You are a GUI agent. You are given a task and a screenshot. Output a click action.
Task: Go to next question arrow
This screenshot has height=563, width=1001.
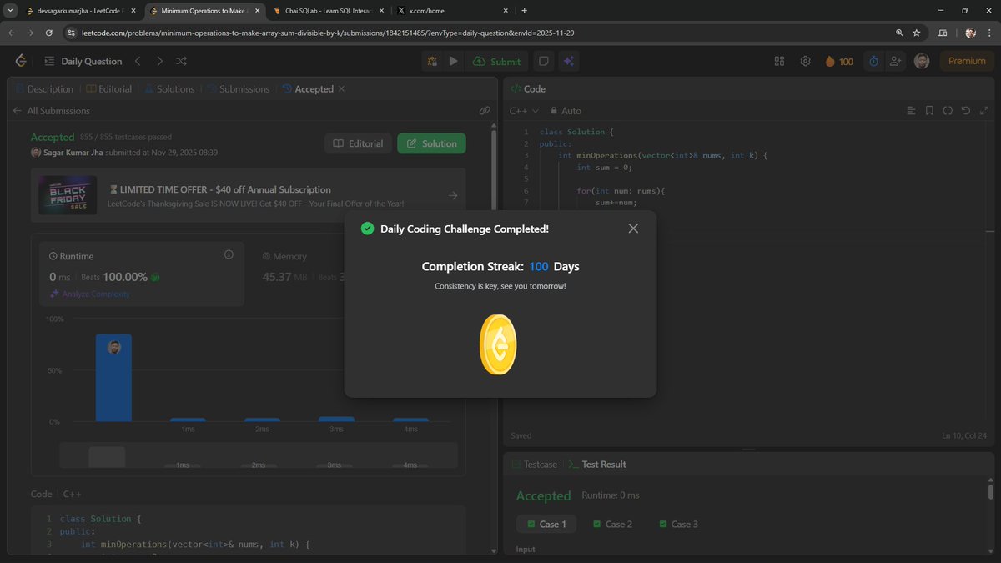pyautogui.click(x=159, y=61)
